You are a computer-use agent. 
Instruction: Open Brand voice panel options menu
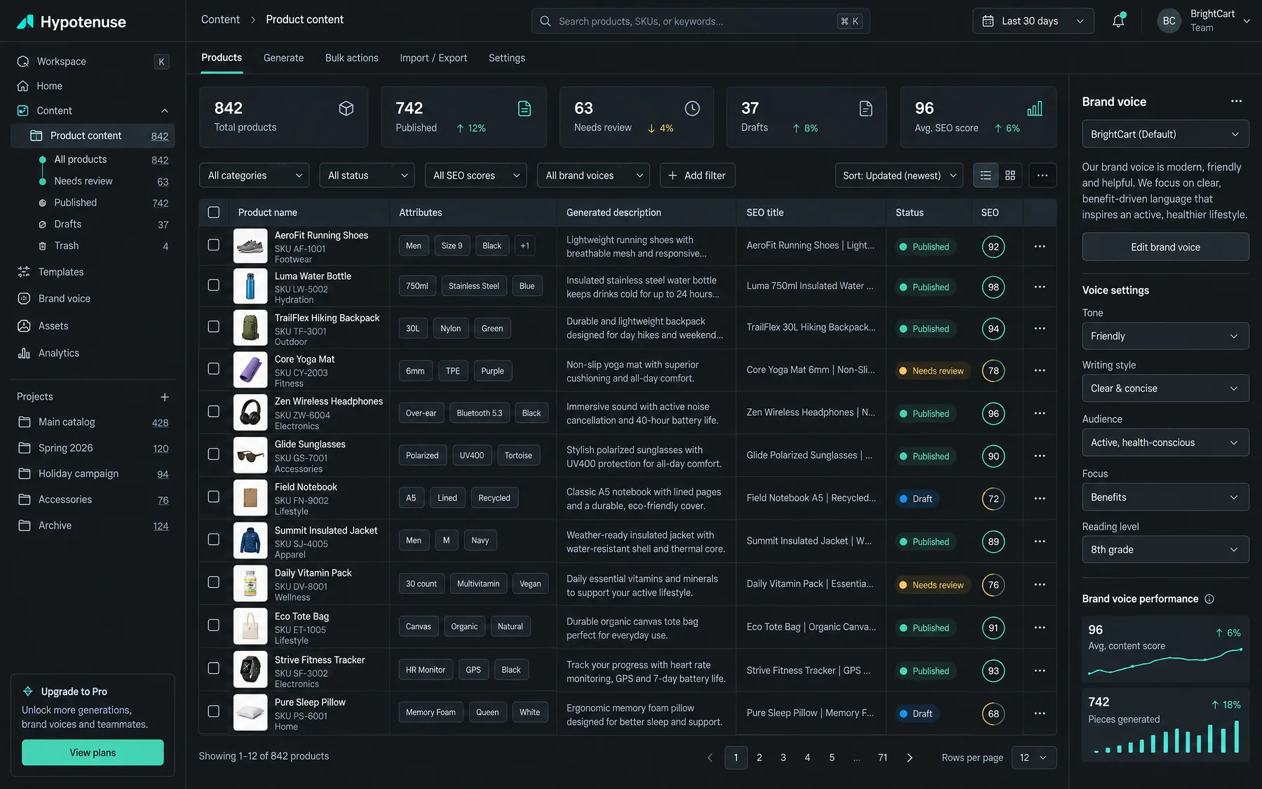tap(1236, 101)
